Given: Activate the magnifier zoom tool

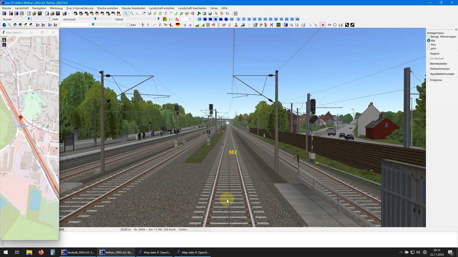Looking at the screenshot, I should [132, 14].
